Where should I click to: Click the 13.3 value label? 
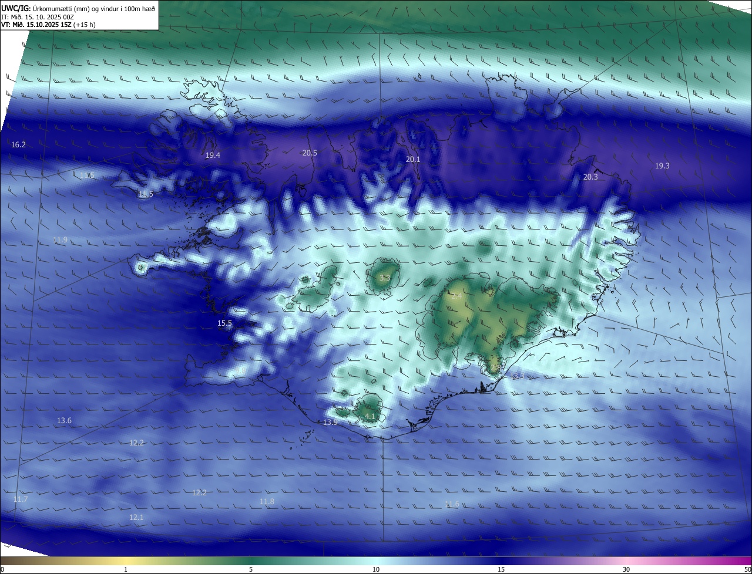click(516, 376)
